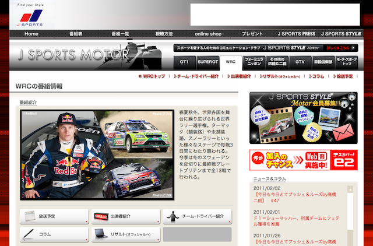
Task: Select the GT1 category tab
Action: coord(184,61)
